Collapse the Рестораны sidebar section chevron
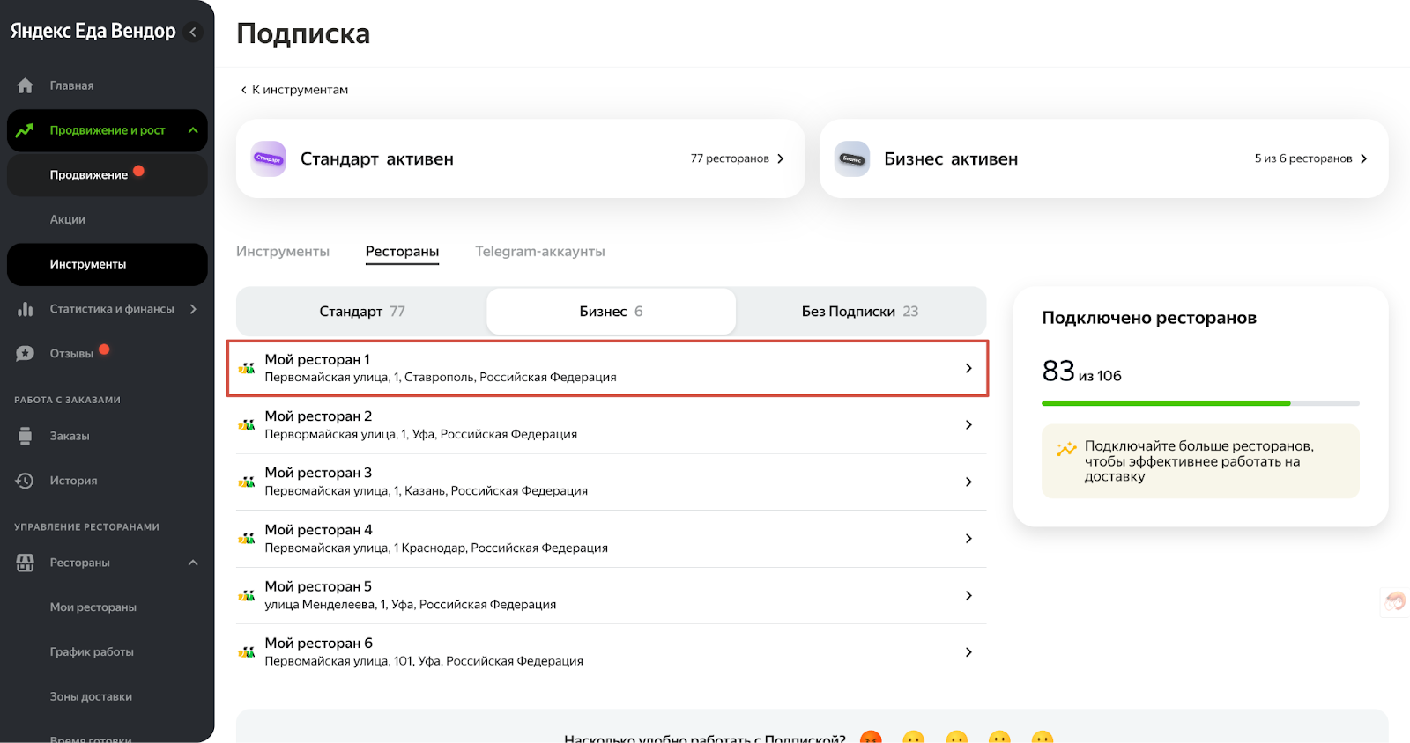Viewport: 1410px width, 743px height. click(x=193, y=563)
